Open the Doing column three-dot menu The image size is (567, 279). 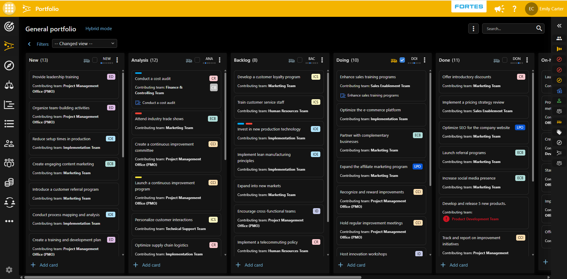pos(424,60)
